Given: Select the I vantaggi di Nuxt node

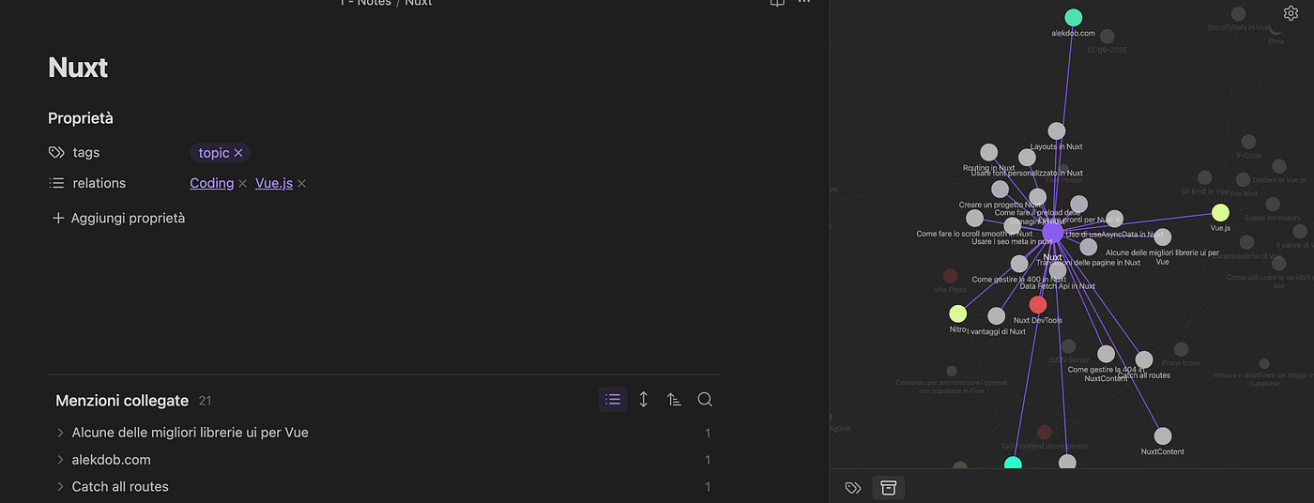Looking at the screenshot, I should (997, 316).
